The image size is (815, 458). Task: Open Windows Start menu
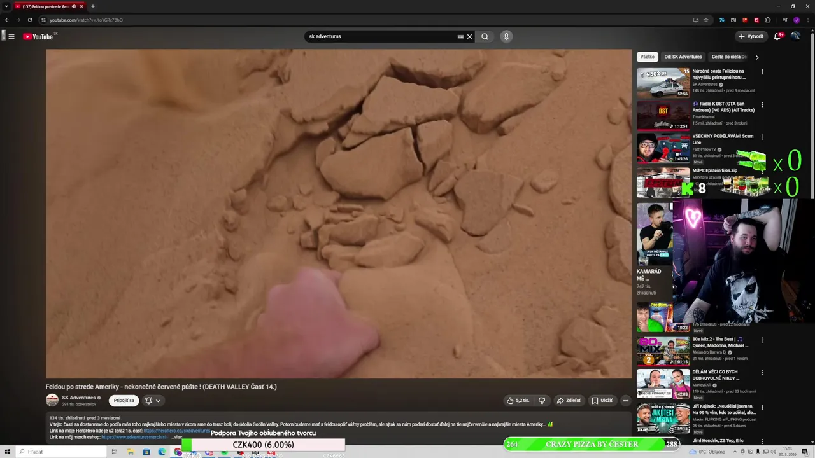click(x=8, y=452)
